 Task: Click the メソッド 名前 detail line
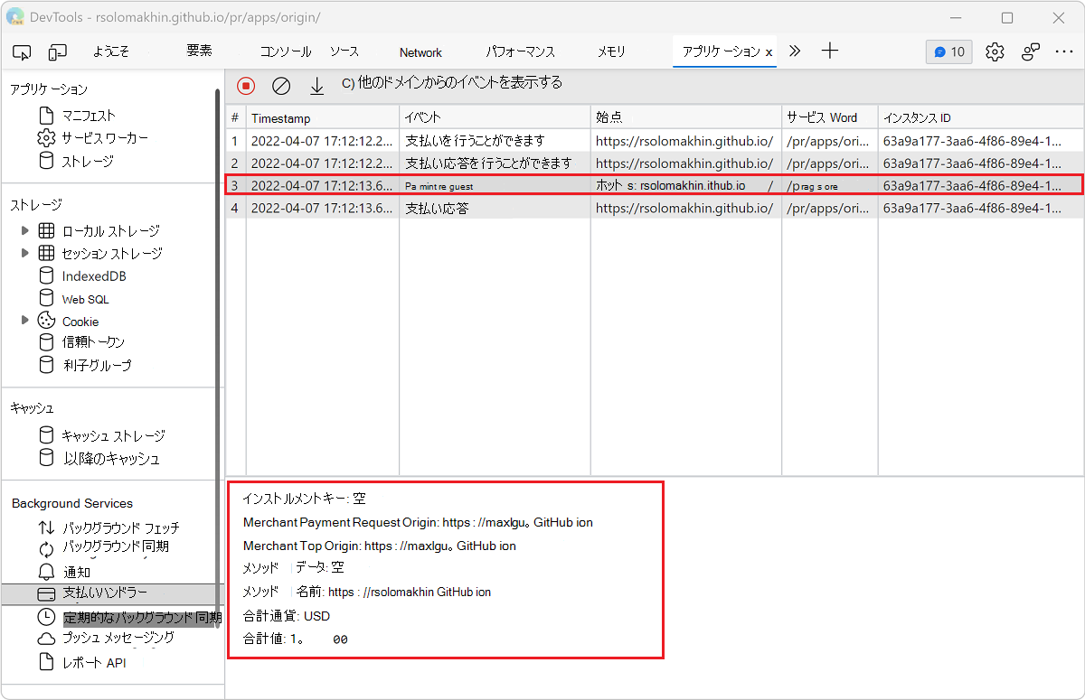(x=367, y=592)
